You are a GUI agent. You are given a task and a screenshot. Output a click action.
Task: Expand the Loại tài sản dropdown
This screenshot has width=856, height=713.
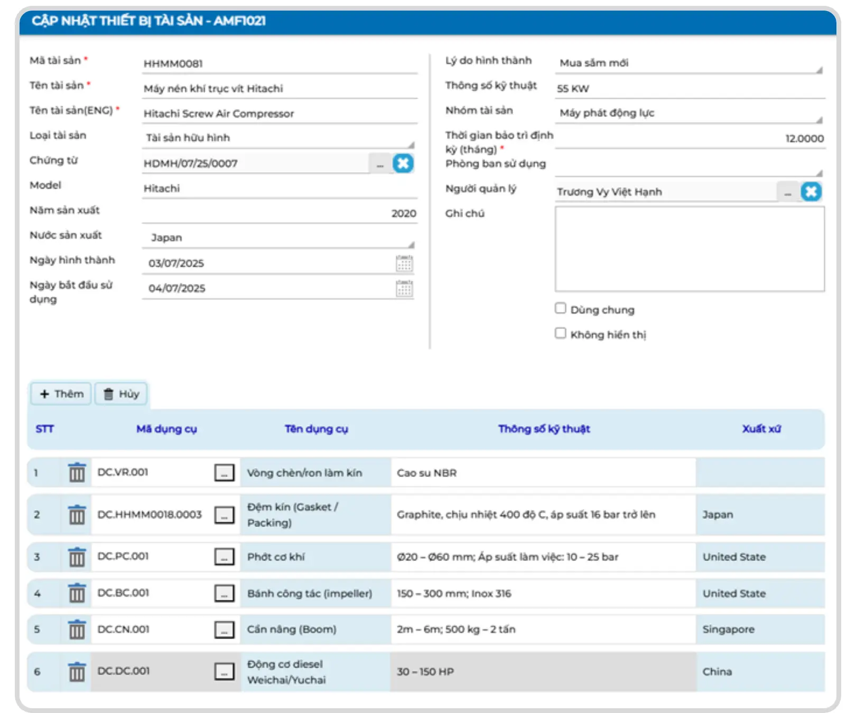coord(411,144)
